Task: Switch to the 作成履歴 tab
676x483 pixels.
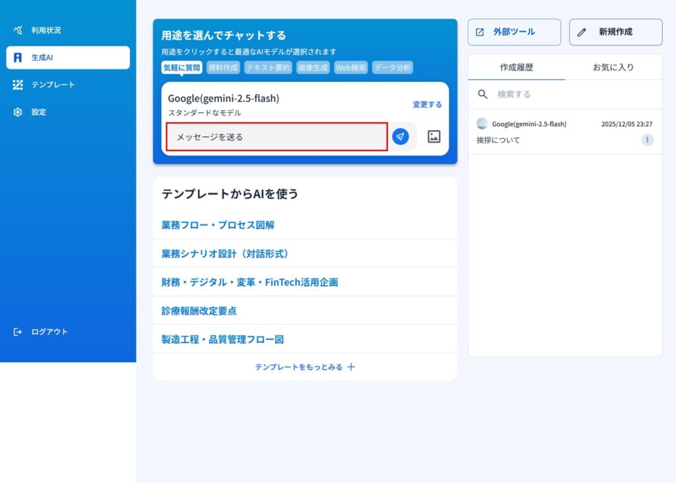Action: pos(516,67)
